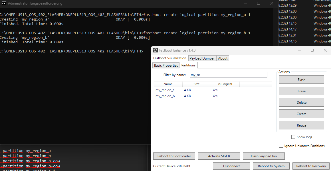Click the Filter by name input field
This screenshot has height=171, width=331.
[228, 75]
